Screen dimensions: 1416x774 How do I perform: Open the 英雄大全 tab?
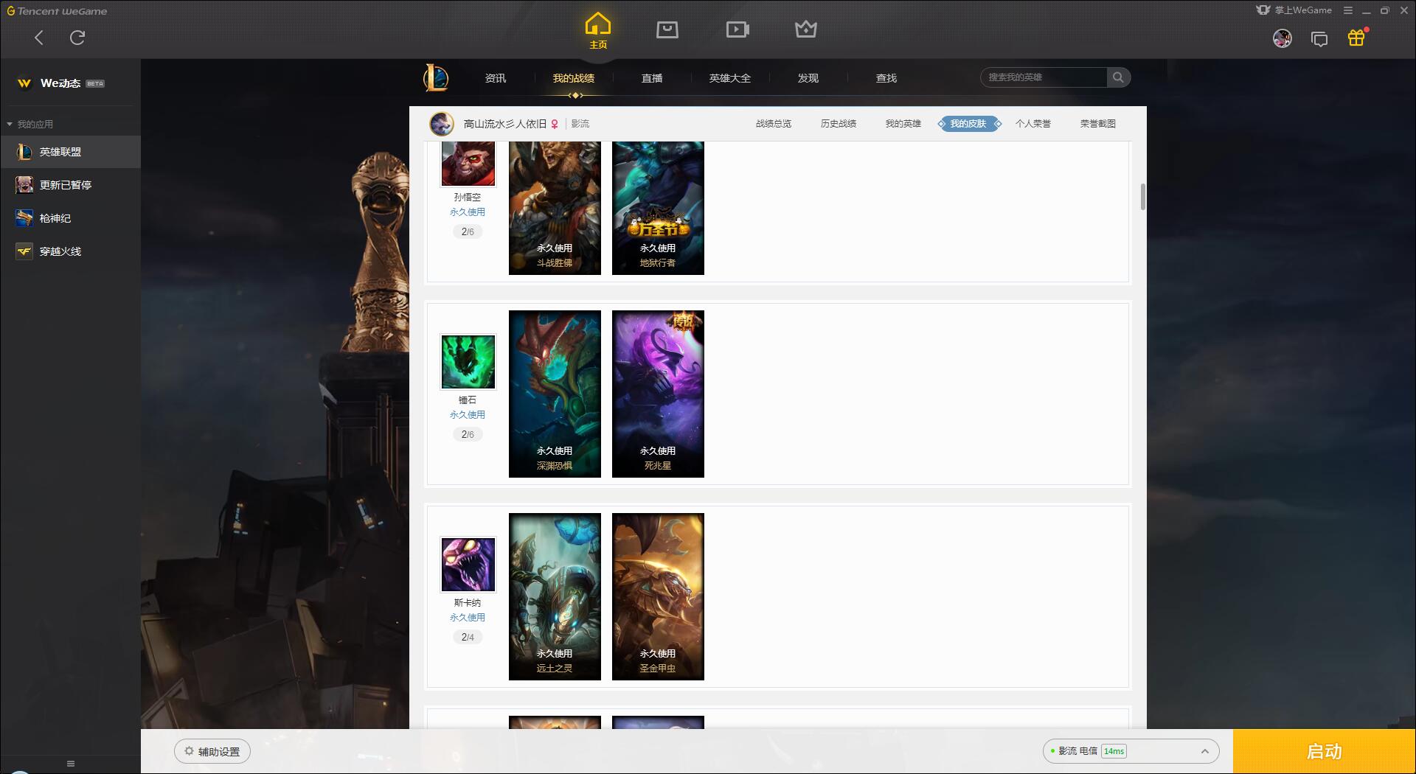(x=730, y=78)
